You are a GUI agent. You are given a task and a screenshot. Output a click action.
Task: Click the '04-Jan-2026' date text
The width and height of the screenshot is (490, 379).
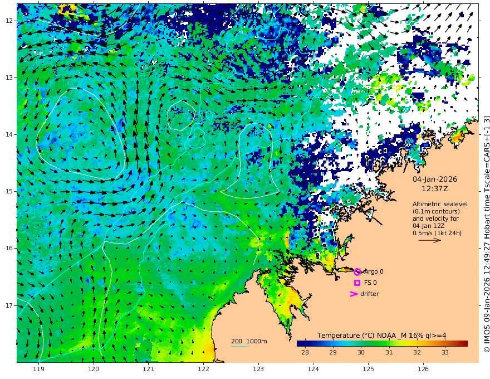point(435,179)
